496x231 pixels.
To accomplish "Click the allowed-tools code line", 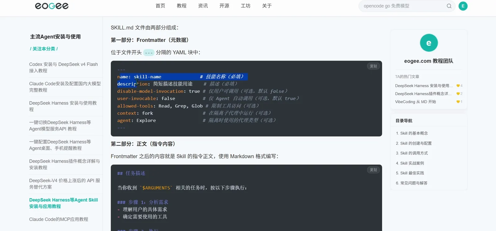I will [x=188, y=106].
